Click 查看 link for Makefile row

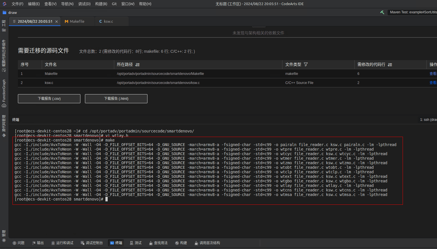click(x=433, y=74)
